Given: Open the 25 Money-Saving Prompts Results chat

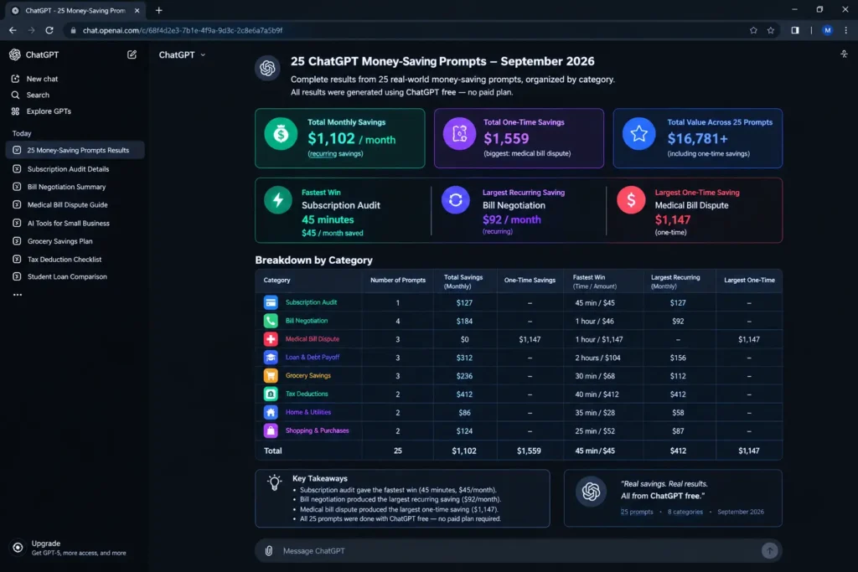Looking at the screenshot, I should tap(75, 150).
